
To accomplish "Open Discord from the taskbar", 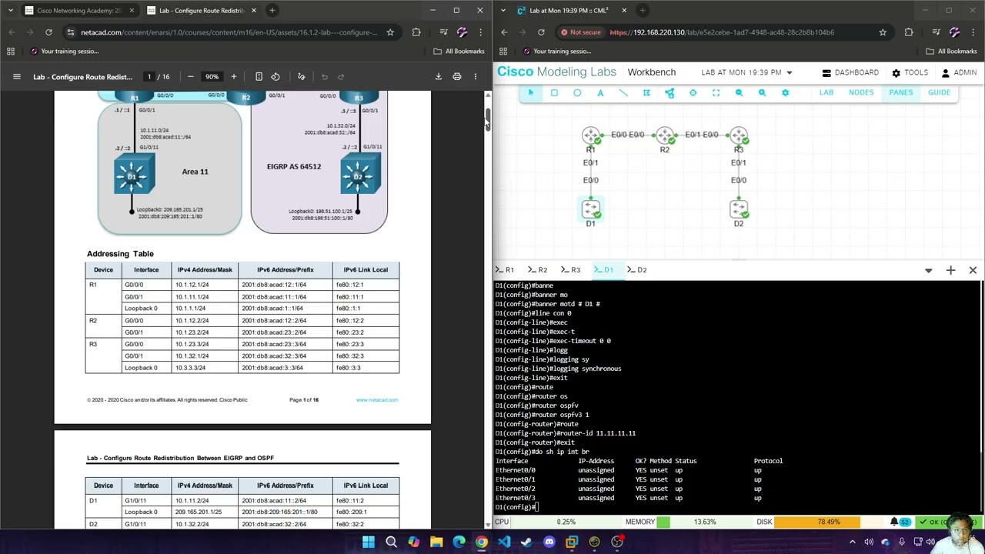I will click(x=549, y=542).
